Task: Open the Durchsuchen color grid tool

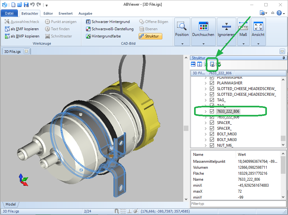Action: [203, 29]
